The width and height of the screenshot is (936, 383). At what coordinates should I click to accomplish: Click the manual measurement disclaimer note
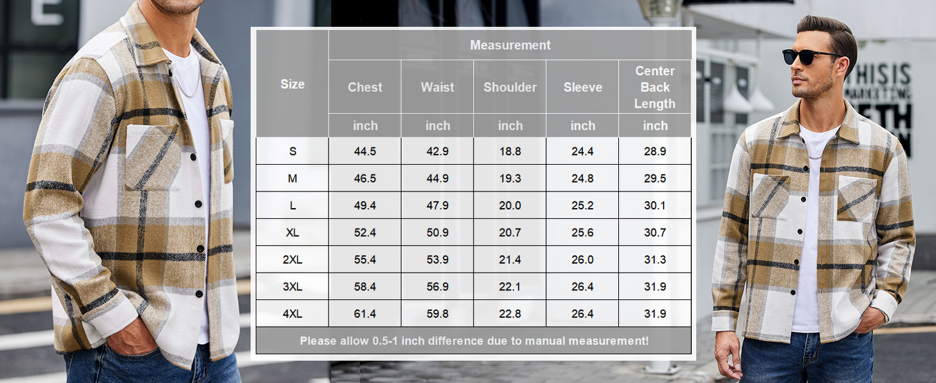coord(474,341)
